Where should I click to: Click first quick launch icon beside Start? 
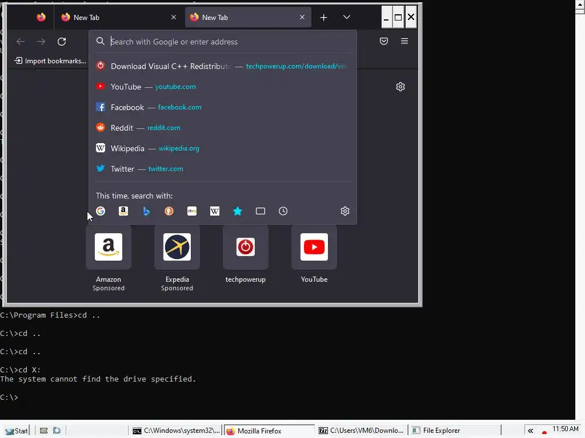pyautogui.click(x=43, y=431)
